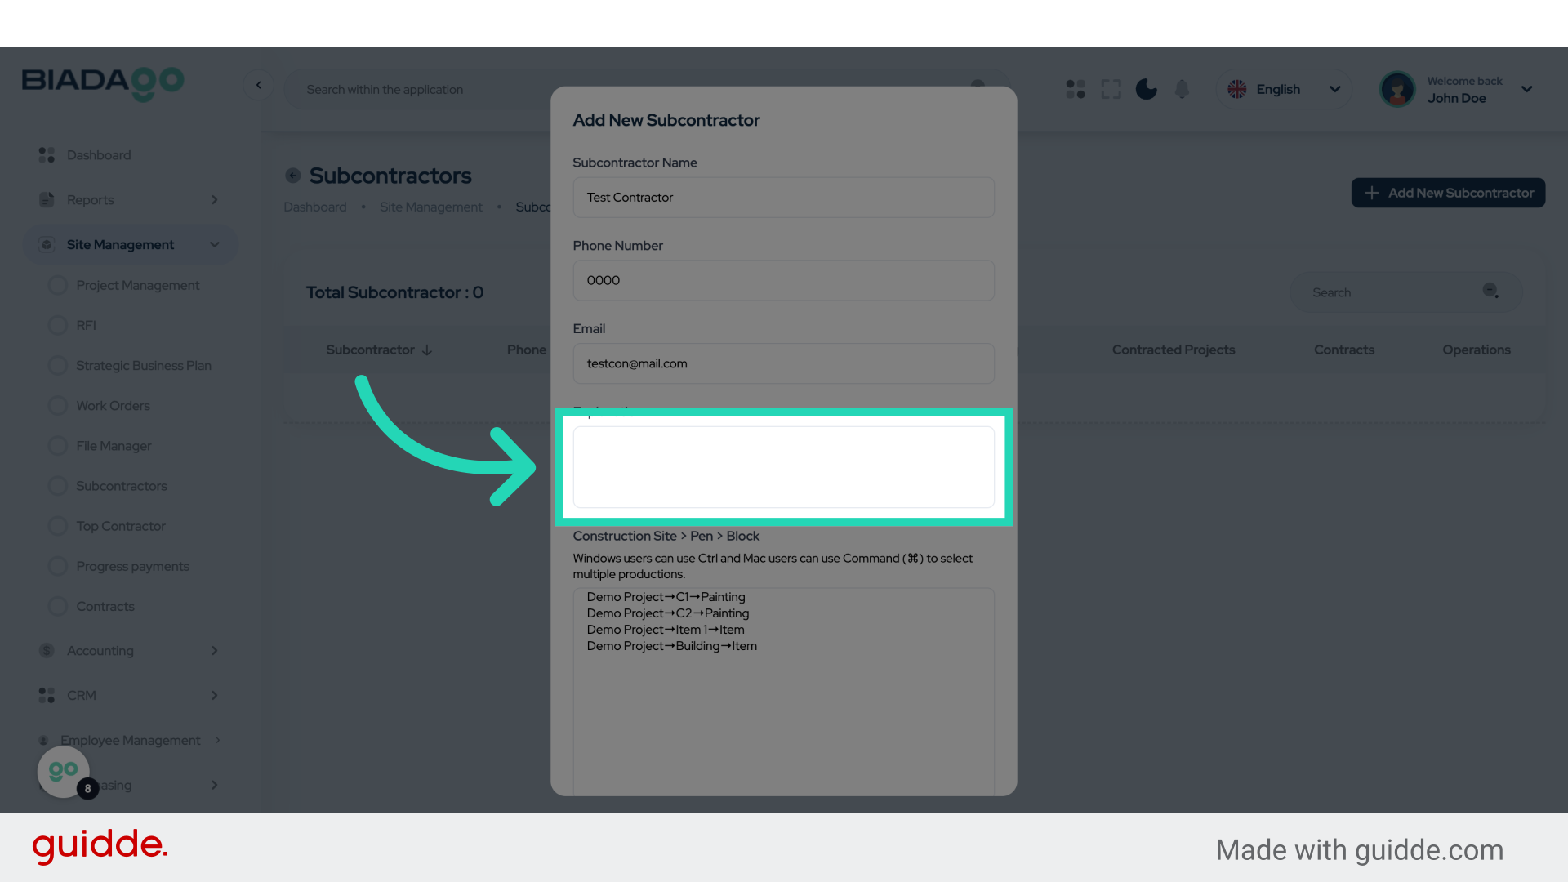Click into the empty Explanation text area
Screen dimensions: 1568x882
coord(783,467)
